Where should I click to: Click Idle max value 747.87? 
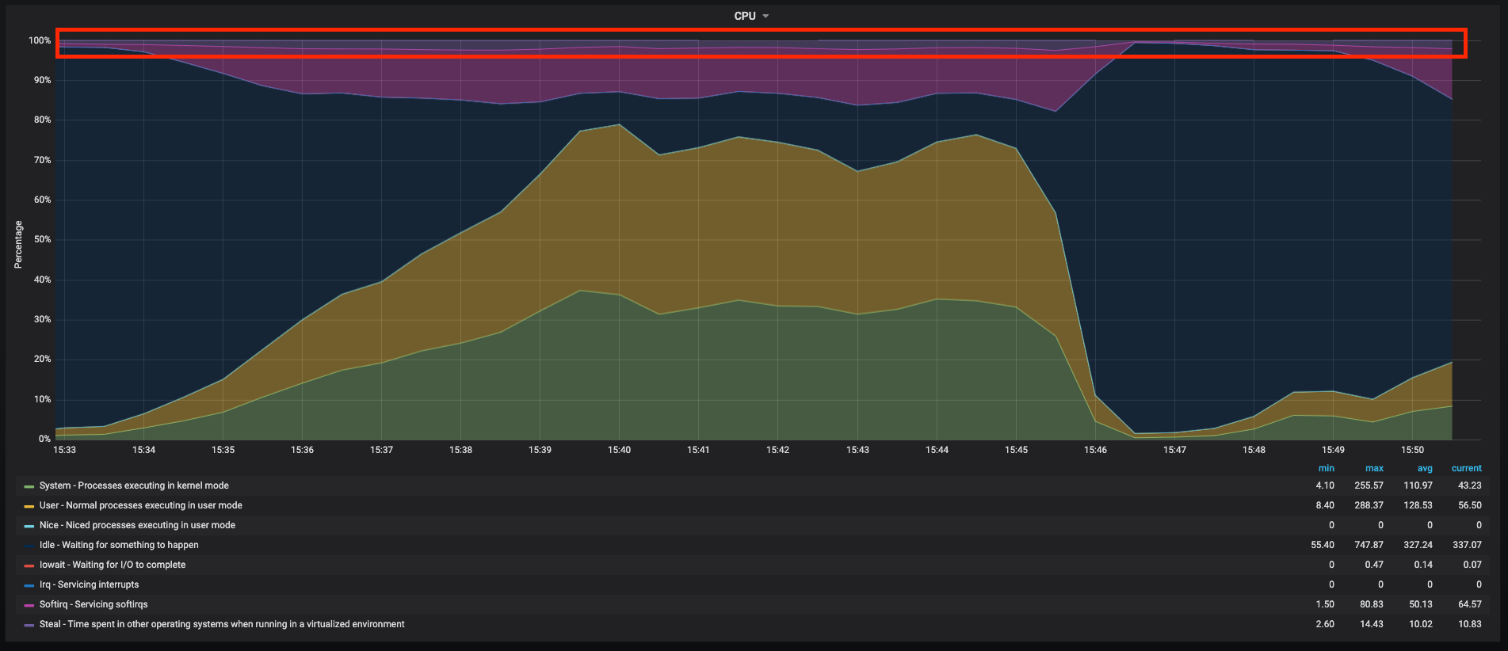click(x=1369, y=545)
